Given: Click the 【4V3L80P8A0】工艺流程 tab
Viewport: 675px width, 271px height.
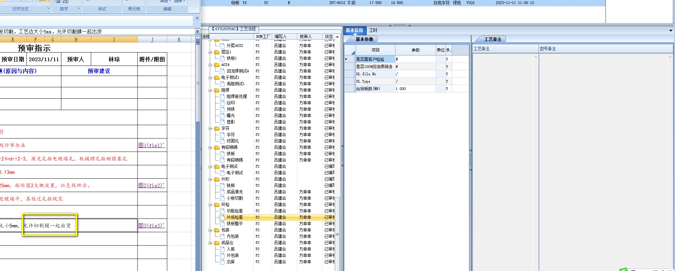Looking at the screenshot, I should pyautogui.click(x=234, y=29).
